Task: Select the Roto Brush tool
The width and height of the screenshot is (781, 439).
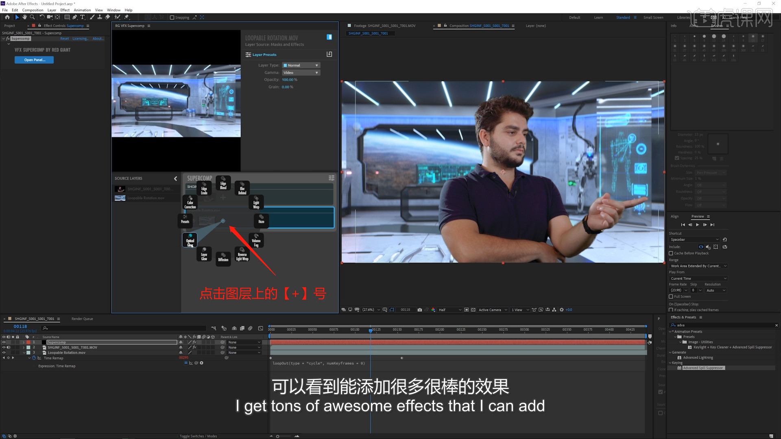Action: pyautogui.click(x=117, y=17)
